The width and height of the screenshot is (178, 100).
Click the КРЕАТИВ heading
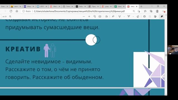23,49
